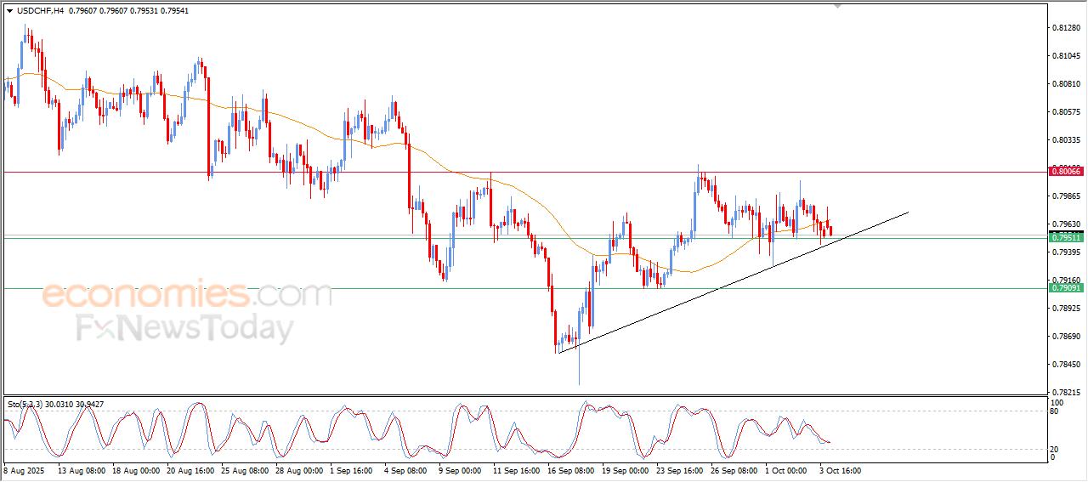Click the 0.81280 price scale value

(1066, 28)
